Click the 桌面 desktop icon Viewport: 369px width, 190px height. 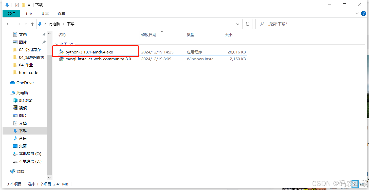click(15, 146)
